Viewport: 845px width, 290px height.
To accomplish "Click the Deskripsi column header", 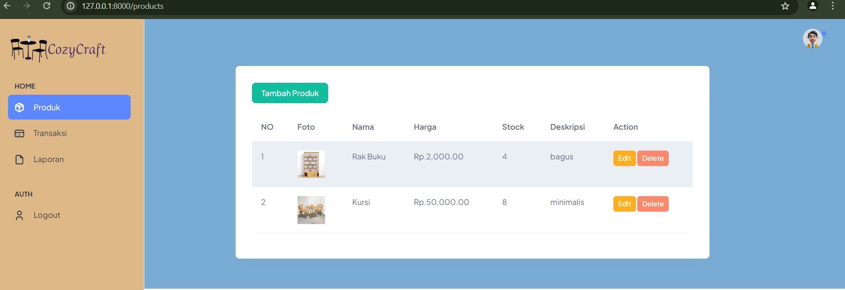I will 568,127.
